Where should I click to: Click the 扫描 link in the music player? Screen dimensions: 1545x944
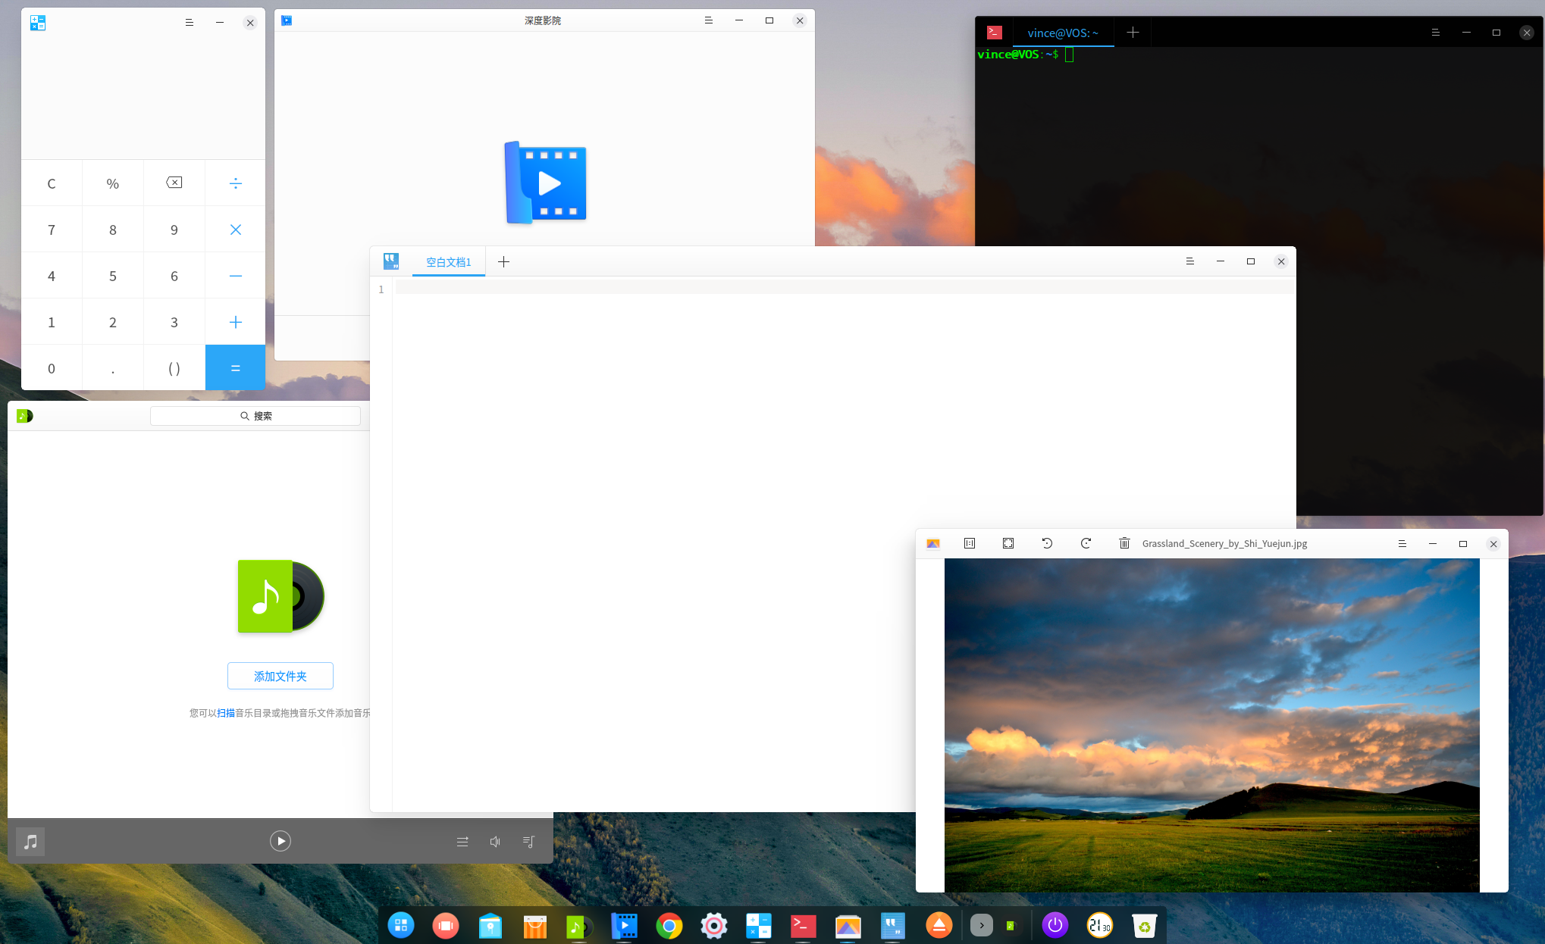[x=226, y=713]
